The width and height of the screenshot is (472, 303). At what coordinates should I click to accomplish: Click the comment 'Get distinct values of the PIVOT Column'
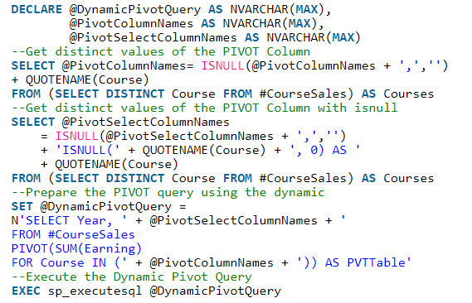[161, 51]
